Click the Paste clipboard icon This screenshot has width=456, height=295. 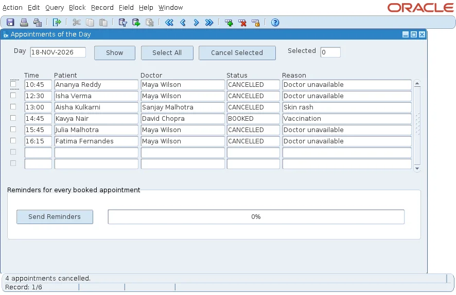click(x=103, y=23)
